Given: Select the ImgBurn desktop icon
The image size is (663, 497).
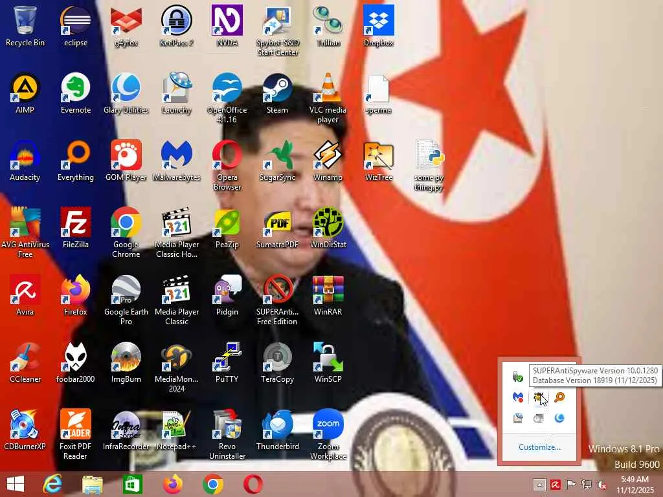Looking at the screenshot, I should (x=126, y=362).
